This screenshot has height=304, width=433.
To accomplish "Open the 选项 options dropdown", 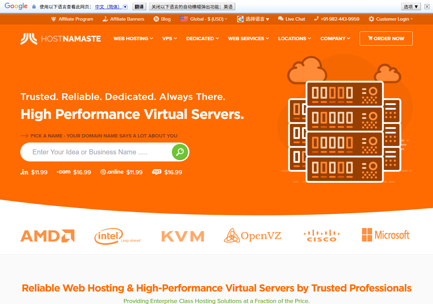I will (411, 6).
